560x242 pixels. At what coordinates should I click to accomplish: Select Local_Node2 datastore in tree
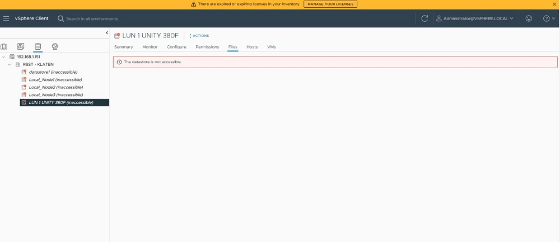(x=55, y=87)
